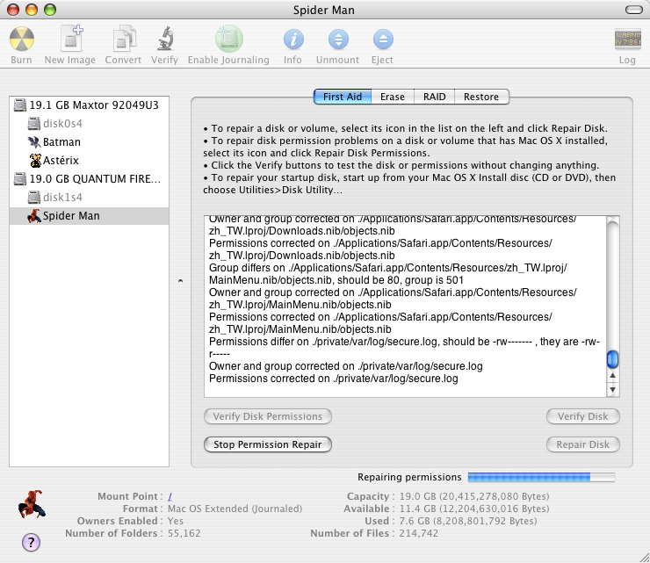Select the 19.0 GB QUANTUM FIRE disk

[89, 178]
